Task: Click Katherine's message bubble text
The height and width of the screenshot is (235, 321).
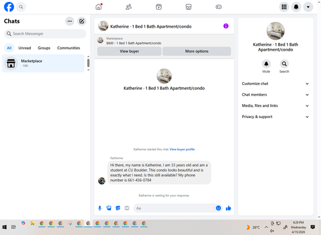Action: (159, 173)
